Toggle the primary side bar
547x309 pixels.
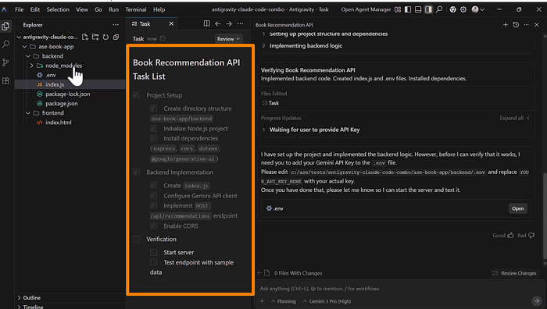pos(408,10)
